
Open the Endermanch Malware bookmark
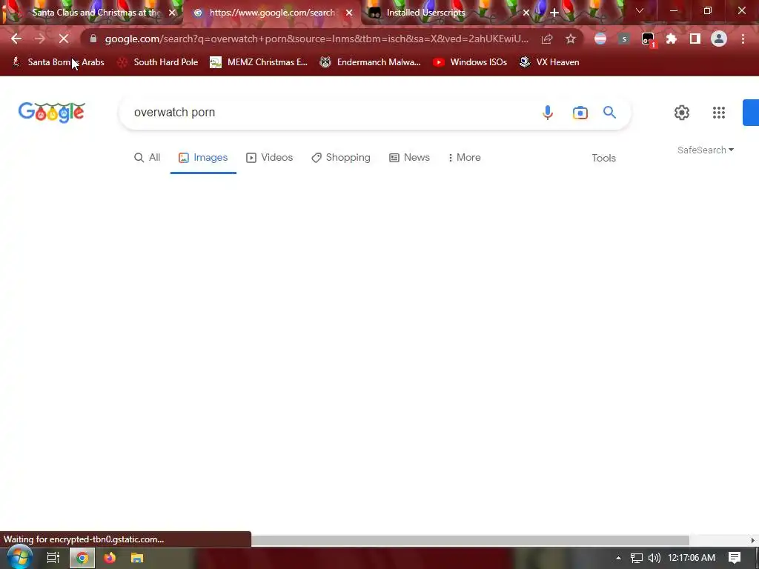[371, 62]
